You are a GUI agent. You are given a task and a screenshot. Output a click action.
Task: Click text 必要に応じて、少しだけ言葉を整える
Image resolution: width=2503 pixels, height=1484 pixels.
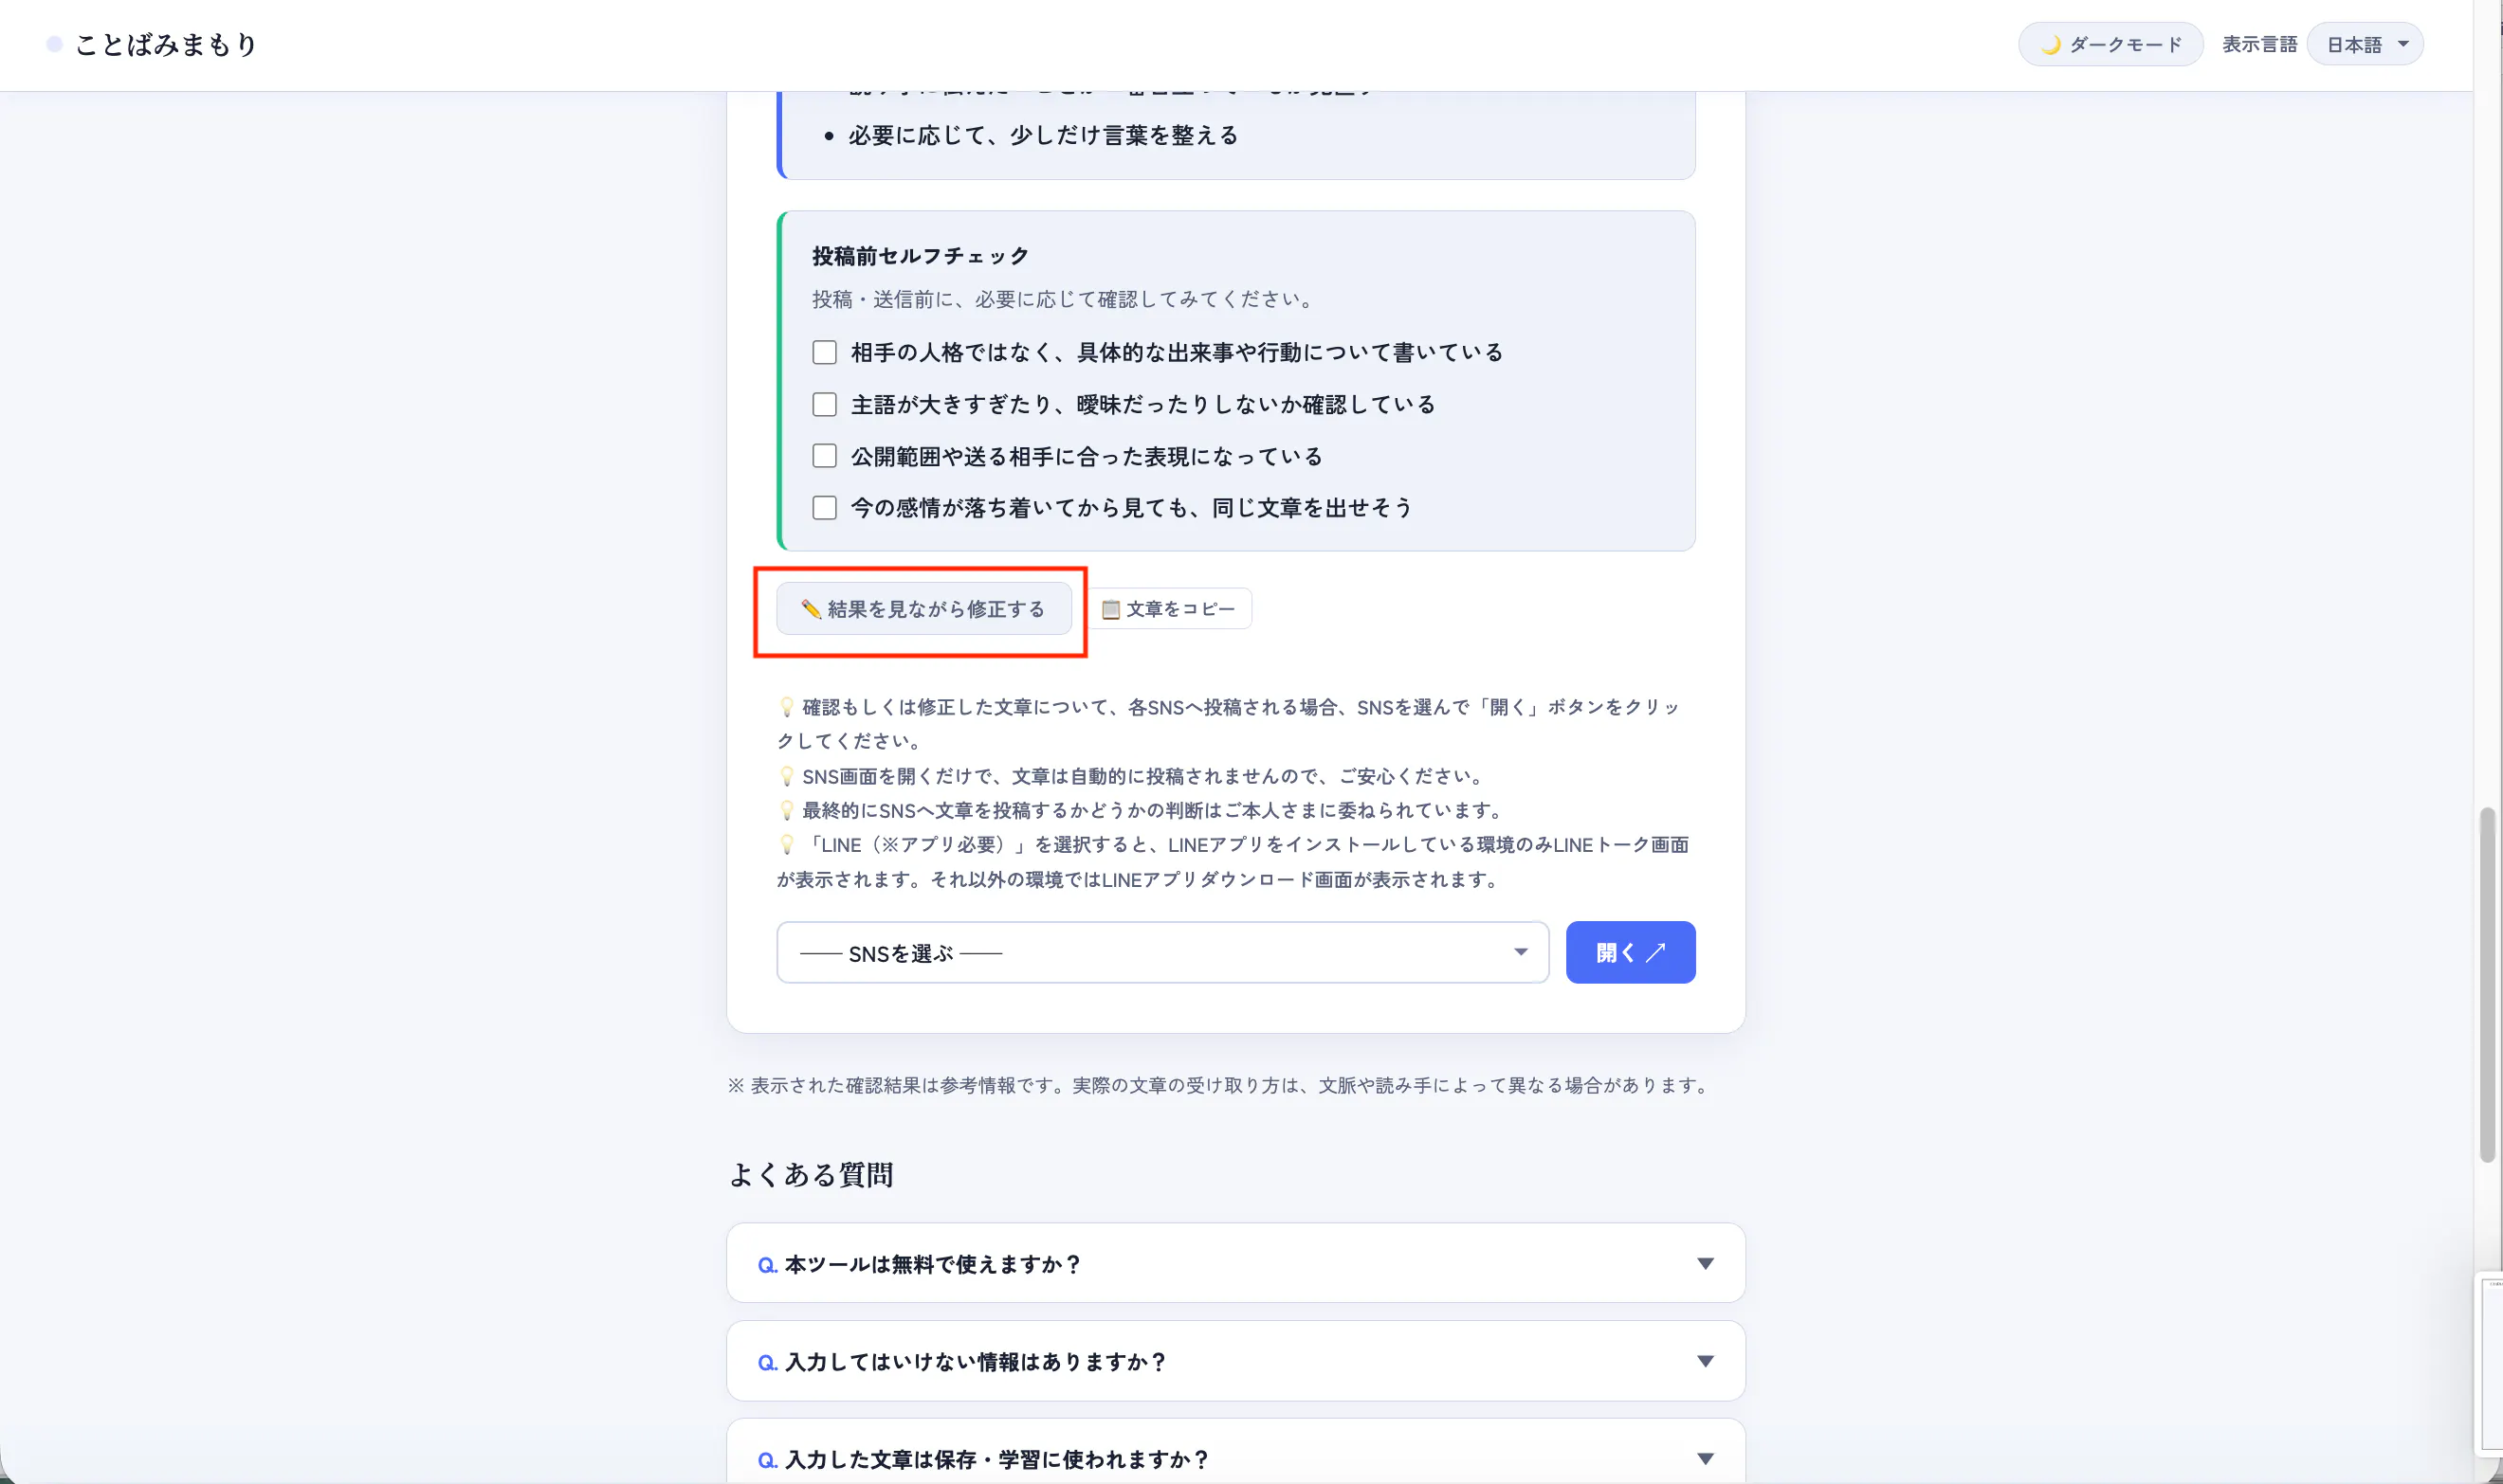click(x=1044, y=135)
